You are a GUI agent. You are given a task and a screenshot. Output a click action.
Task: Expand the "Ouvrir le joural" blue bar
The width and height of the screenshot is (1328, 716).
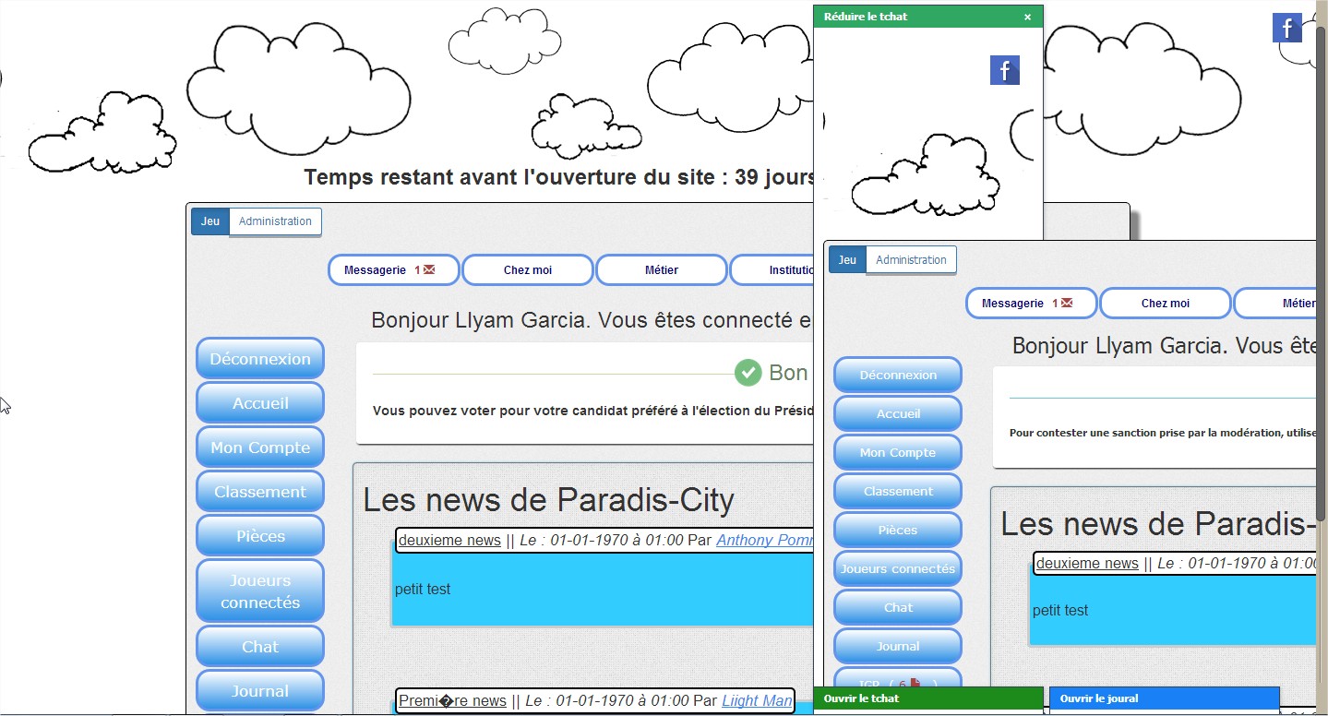1163,698
